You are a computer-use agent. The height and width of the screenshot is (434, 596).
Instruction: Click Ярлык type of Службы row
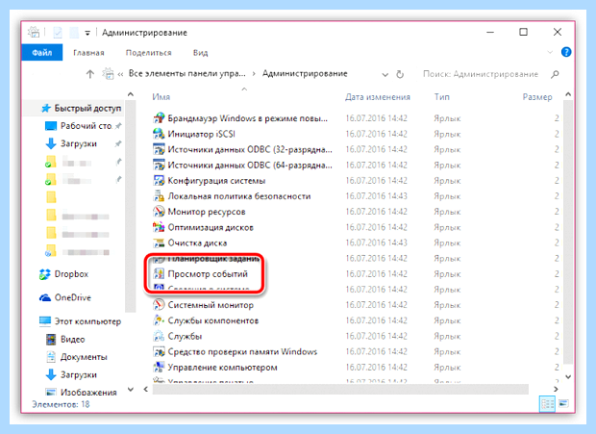coord(447,336)
